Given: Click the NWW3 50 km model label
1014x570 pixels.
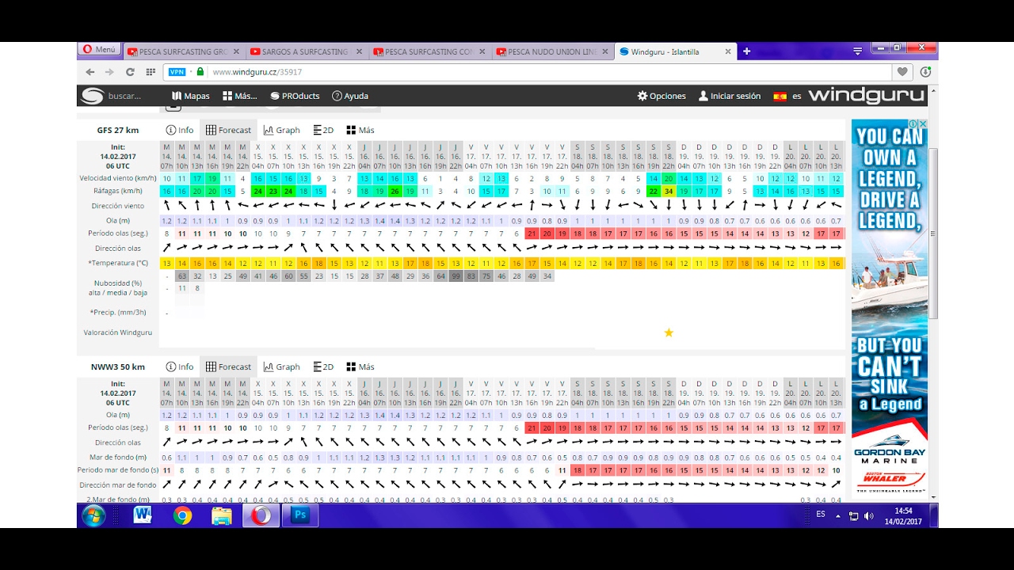Looking at the screenshot, I should pyautogui.click(x=118, y=367).
